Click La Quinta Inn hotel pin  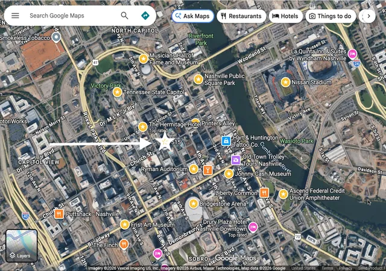click(352, 54)
